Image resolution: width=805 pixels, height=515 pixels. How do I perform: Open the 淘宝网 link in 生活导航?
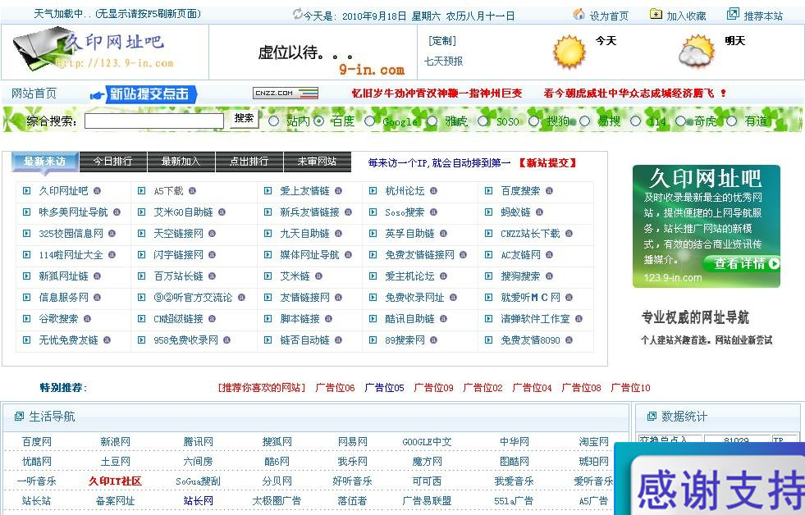pos(594,442)
